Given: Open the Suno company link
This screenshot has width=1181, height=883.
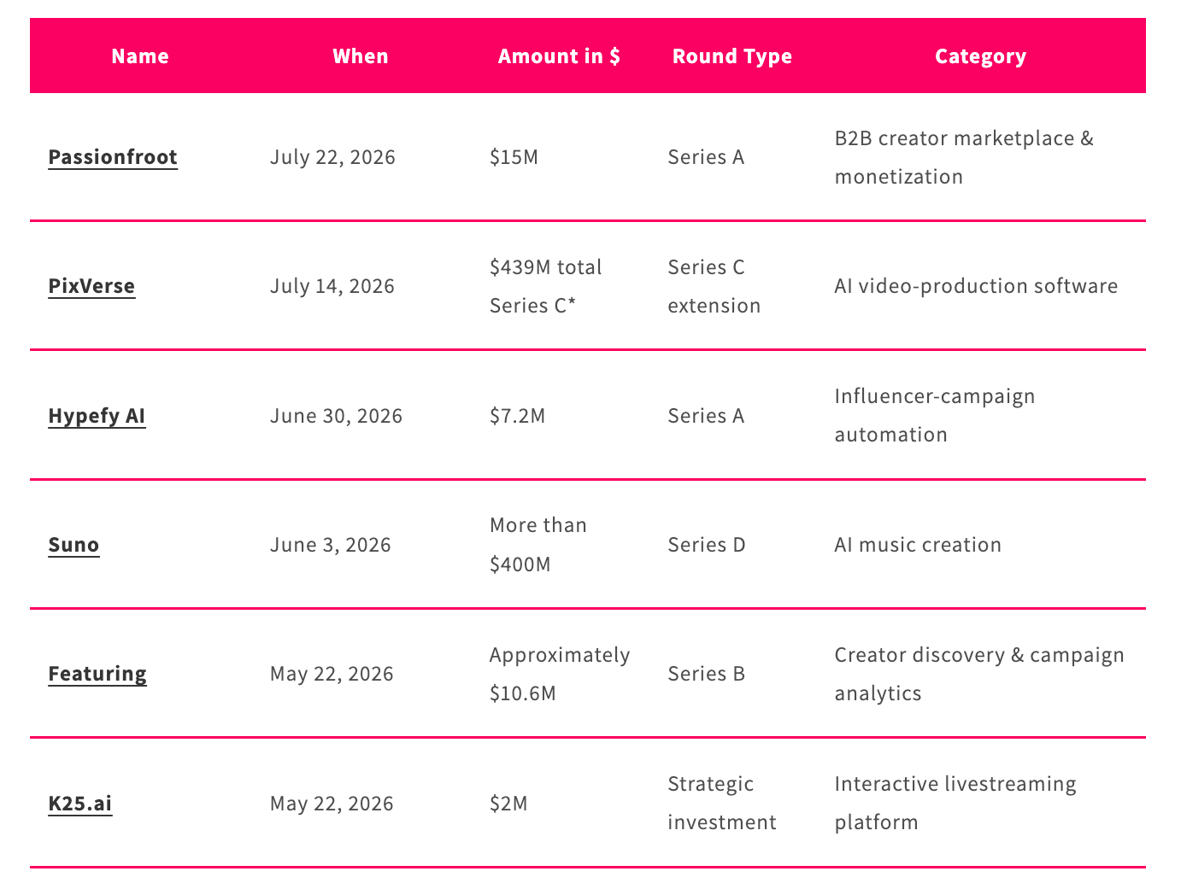Looking at the screenshot, I should (73, 545).
